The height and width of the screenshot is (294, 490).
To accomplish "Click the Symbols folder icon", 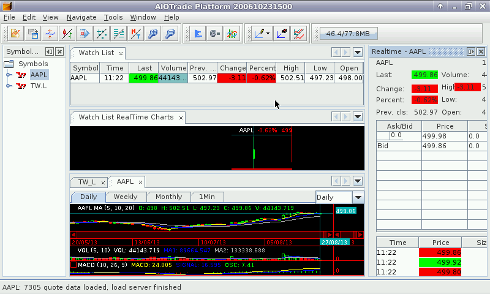I will coord(9,64).
